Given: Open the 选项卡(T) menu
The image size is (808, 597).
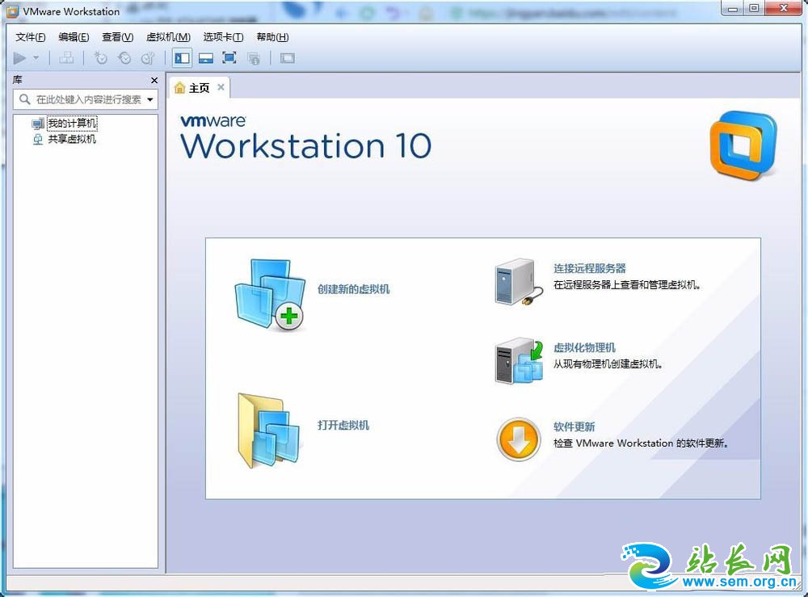Looking at the screenshot, I should (223, 37).
